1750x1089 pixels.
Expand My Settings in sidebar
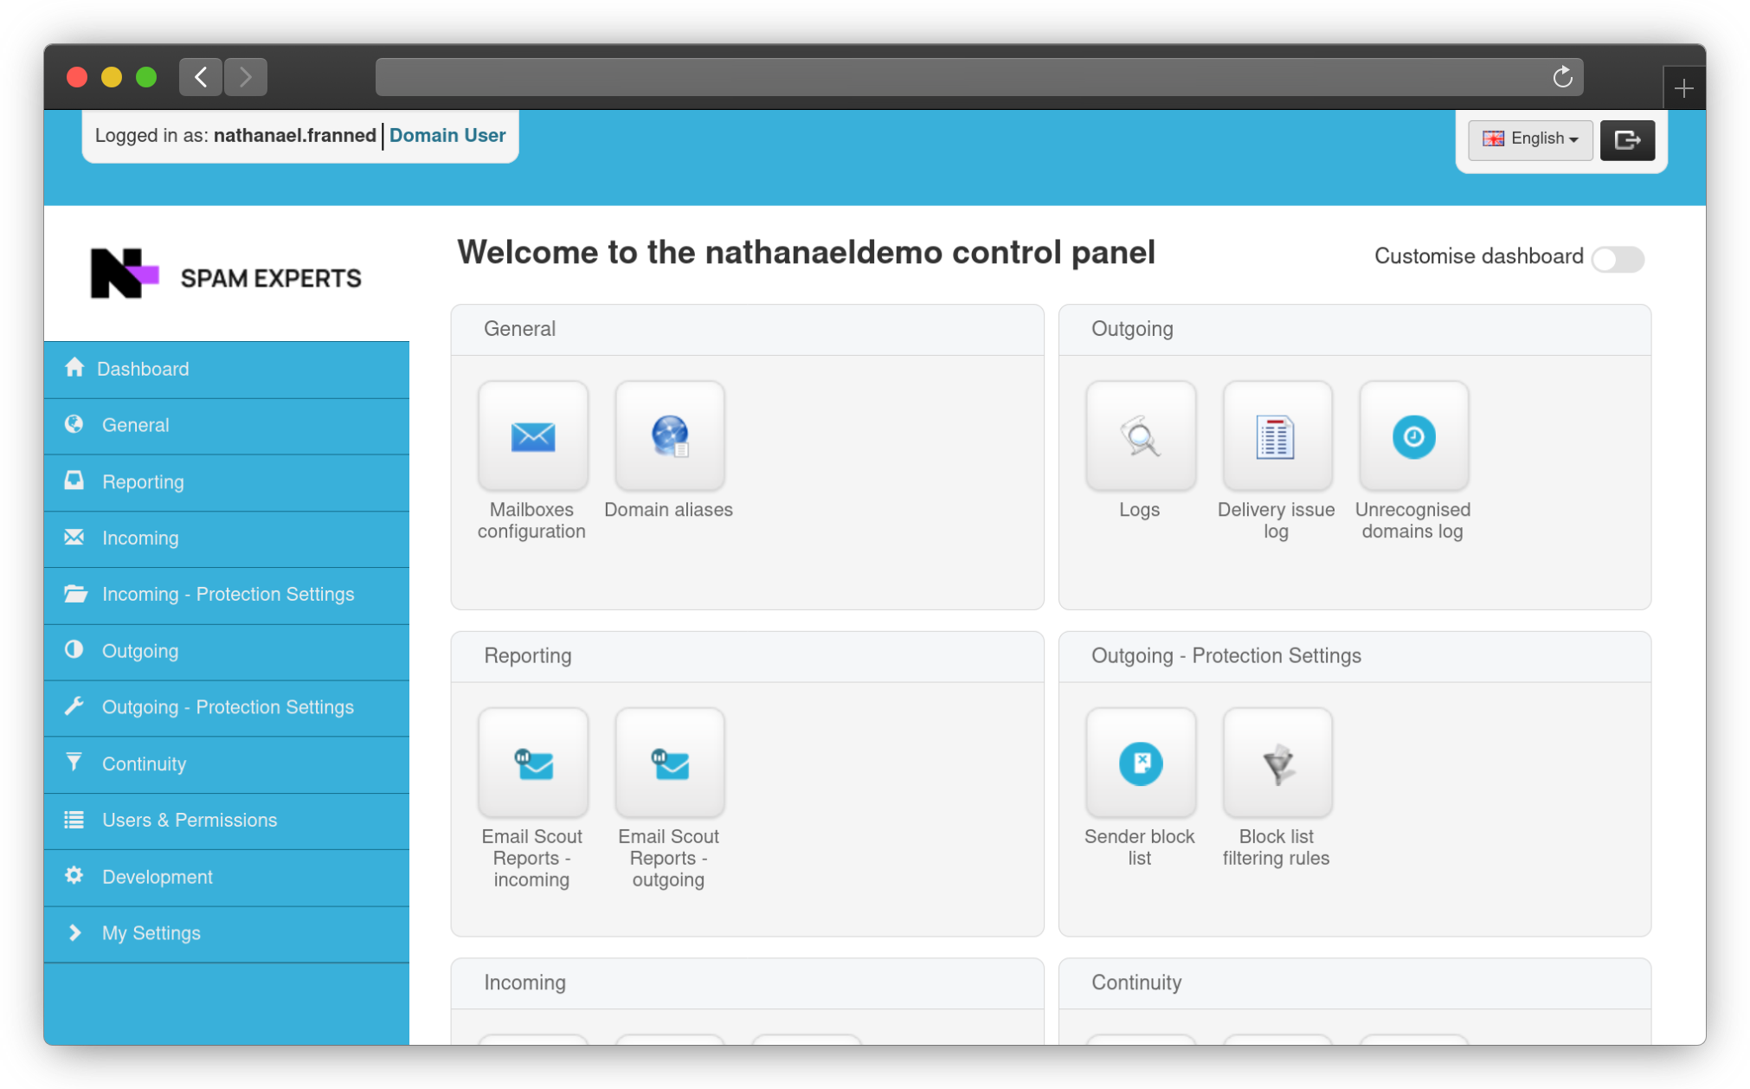pyautogui.click(x=151, y=933)
